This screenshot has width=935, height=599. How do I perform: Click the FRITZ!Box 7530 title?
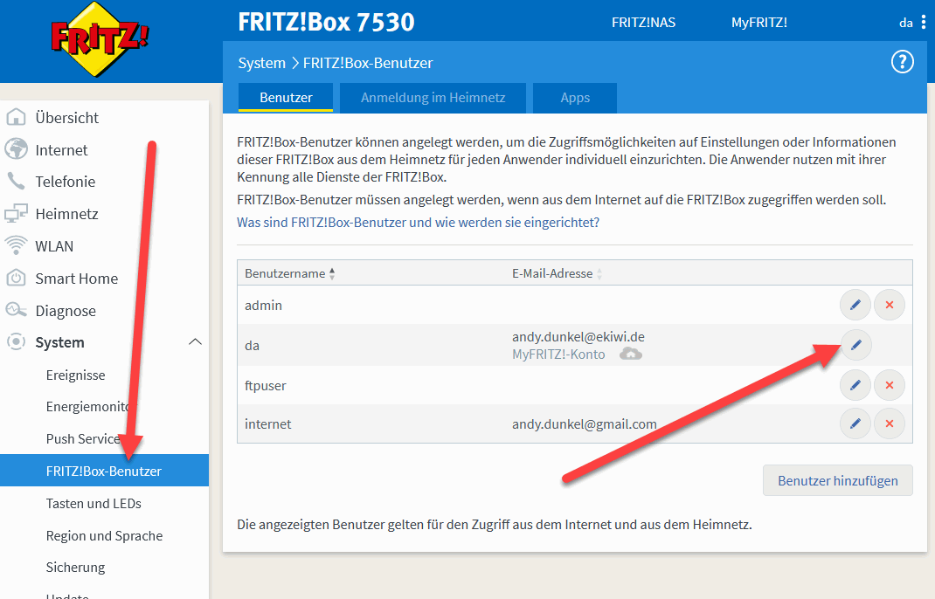coord(326,22)
